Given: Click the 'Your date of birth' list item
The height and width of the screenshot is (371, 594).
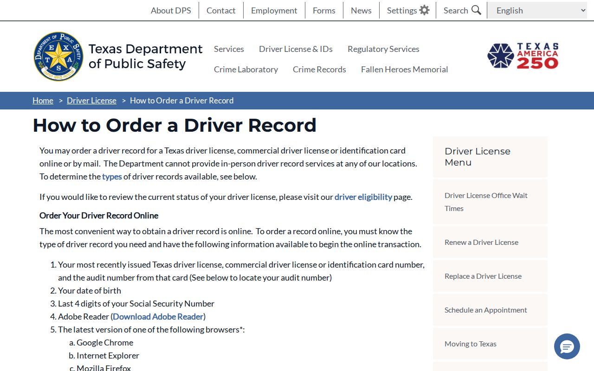Looking at the screenshot, I should (90, 291).
